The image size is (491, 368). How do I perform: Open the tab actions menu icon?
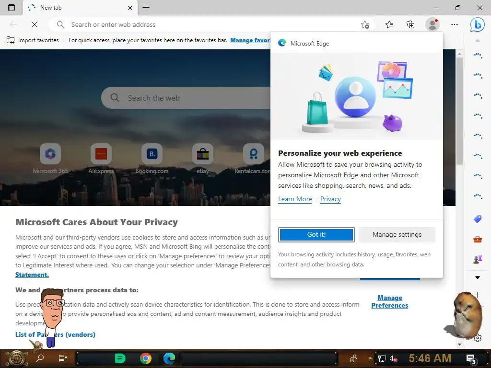[12, 8]
